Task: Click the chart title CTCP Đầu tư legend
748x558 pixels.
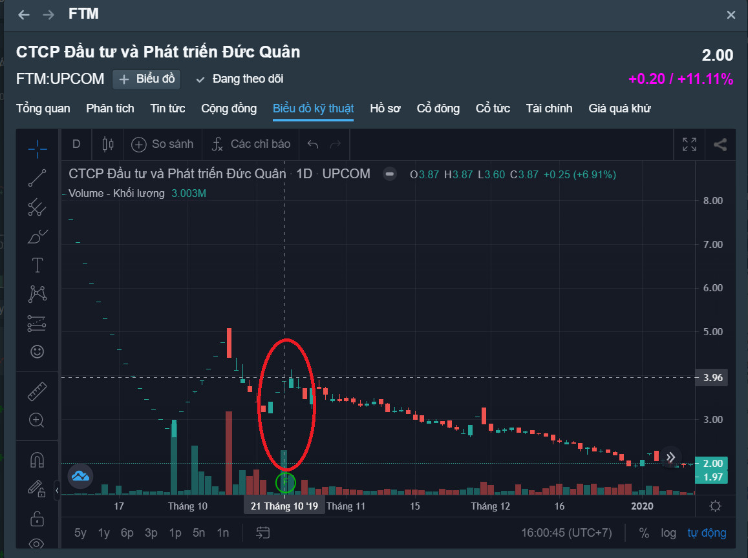Action: pos(177,174)
